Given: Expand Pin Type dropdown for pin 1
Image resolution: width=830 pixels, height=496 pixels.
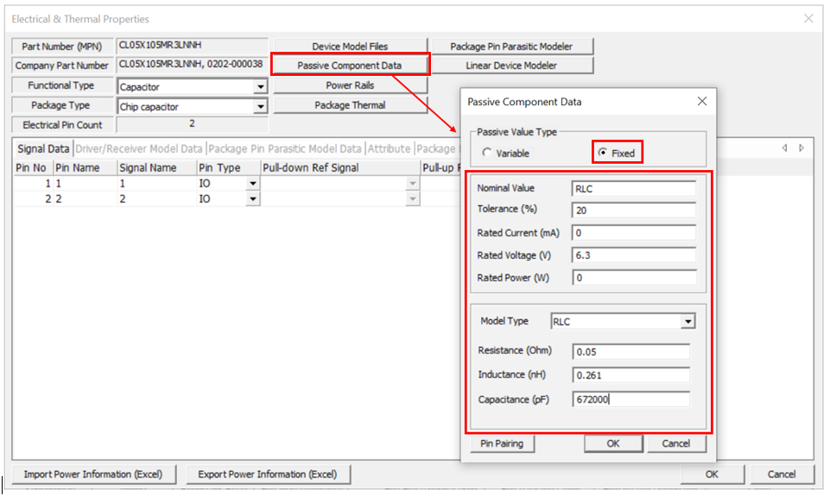Looking at the screenshot, I should coord(252,184).
